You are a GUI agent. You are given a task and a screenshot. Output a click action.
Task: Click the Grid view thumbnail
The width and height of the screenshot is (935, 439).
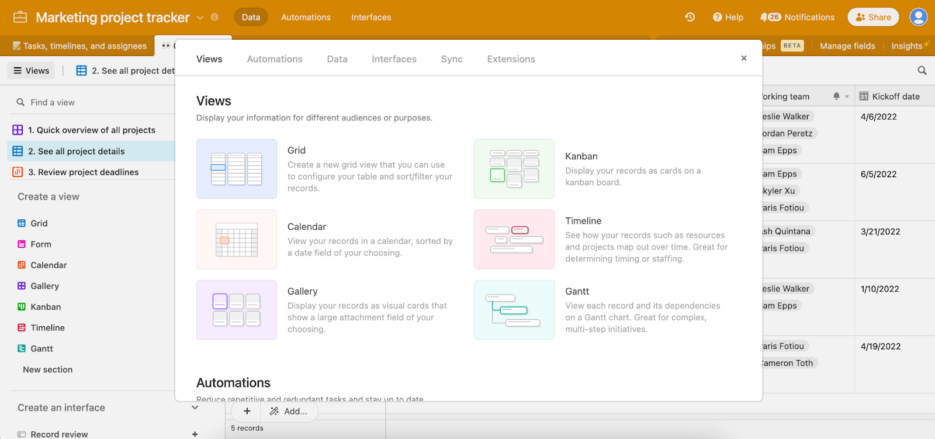point(237,169)
